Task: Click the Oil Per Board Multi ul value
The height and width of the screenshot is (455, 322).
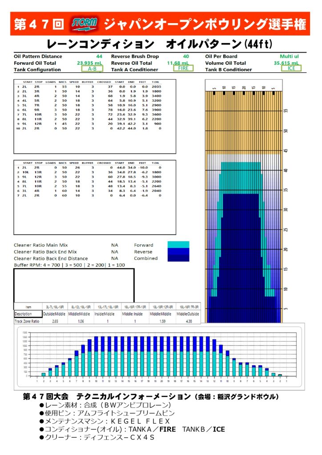Action: pyautogui.click(x=290, y=56)
